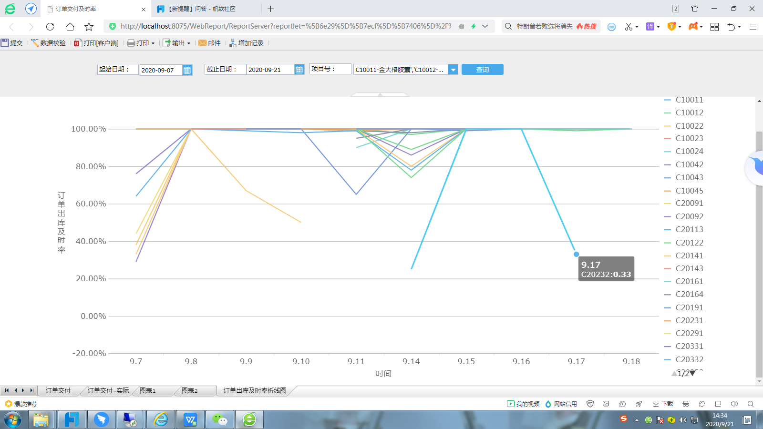
Task: Open the 截止日期 calendar picker
Action: [299, 70]
